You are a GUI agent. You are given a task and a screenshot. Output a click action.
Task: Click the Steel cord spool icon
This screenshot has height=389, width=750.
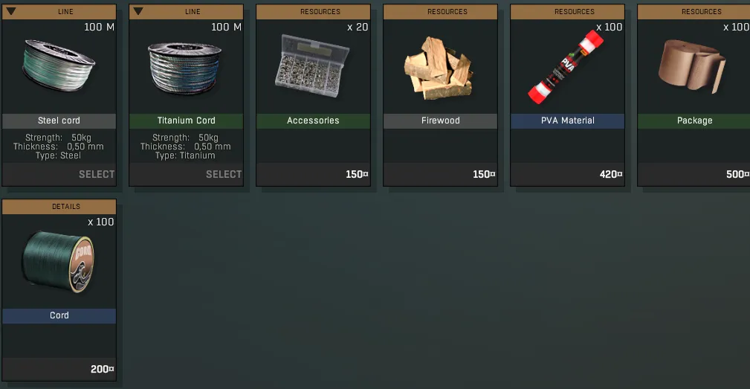[59, 65]
